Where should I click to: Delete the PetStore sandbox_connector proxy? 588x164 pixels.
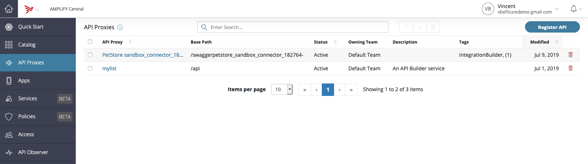570,55
